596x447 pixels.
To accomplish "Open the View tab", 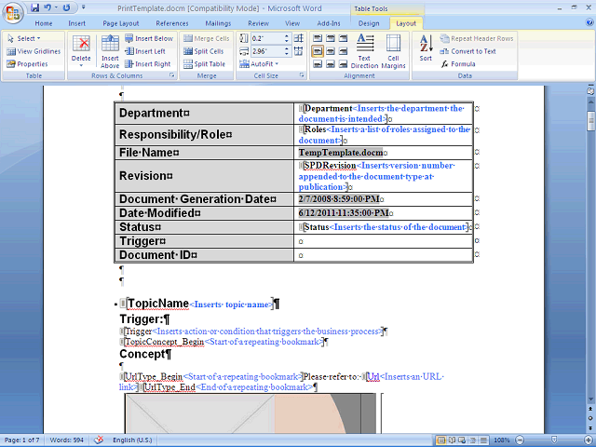I will tap(292, 23).
